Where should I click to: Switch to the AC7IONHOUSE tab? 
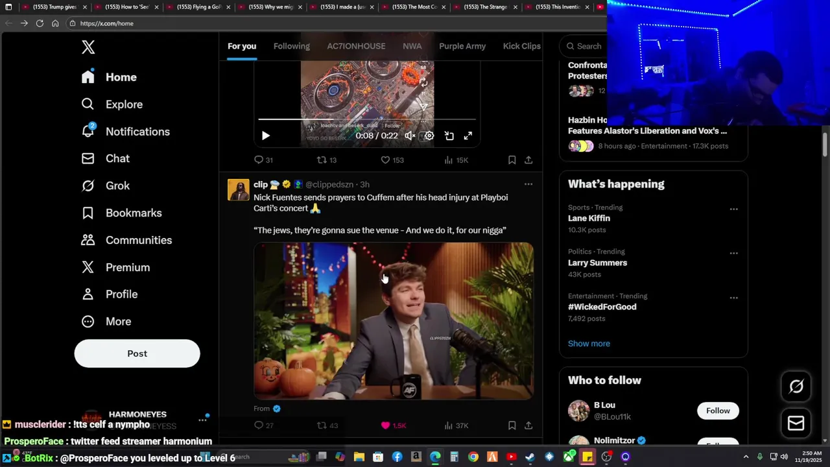(x=356, y=46)
